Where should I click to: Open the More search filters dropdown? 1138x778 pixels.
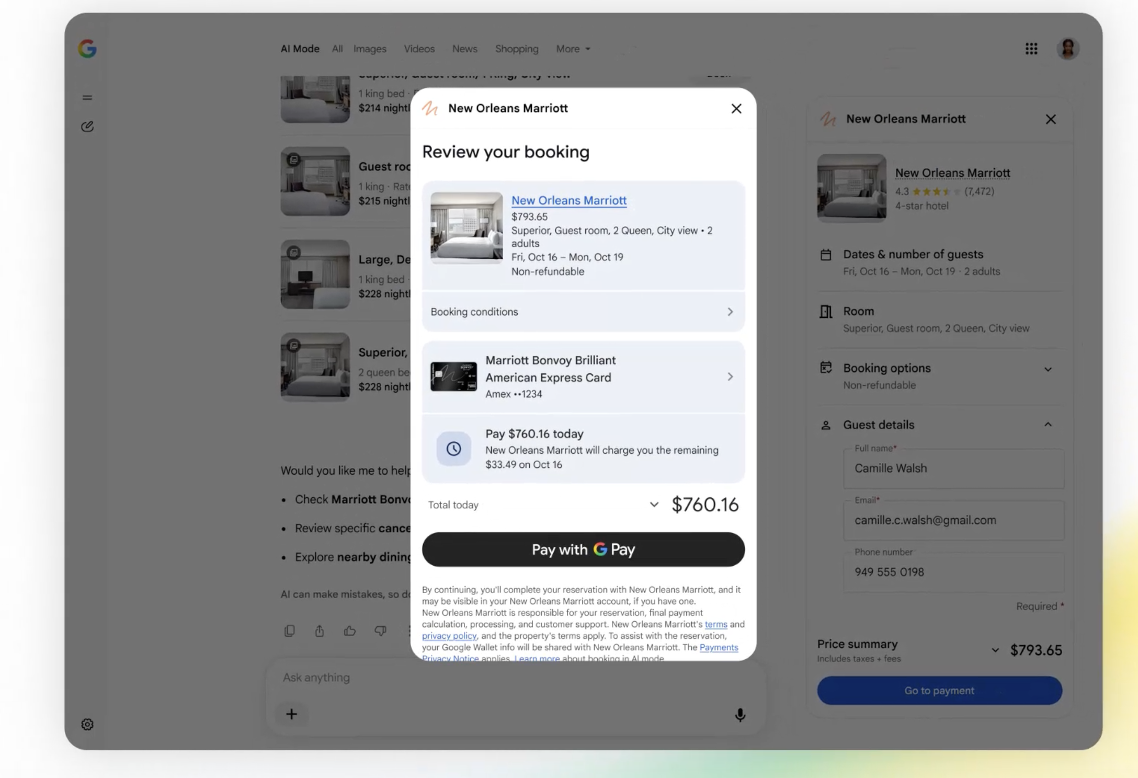coord(573,49)
